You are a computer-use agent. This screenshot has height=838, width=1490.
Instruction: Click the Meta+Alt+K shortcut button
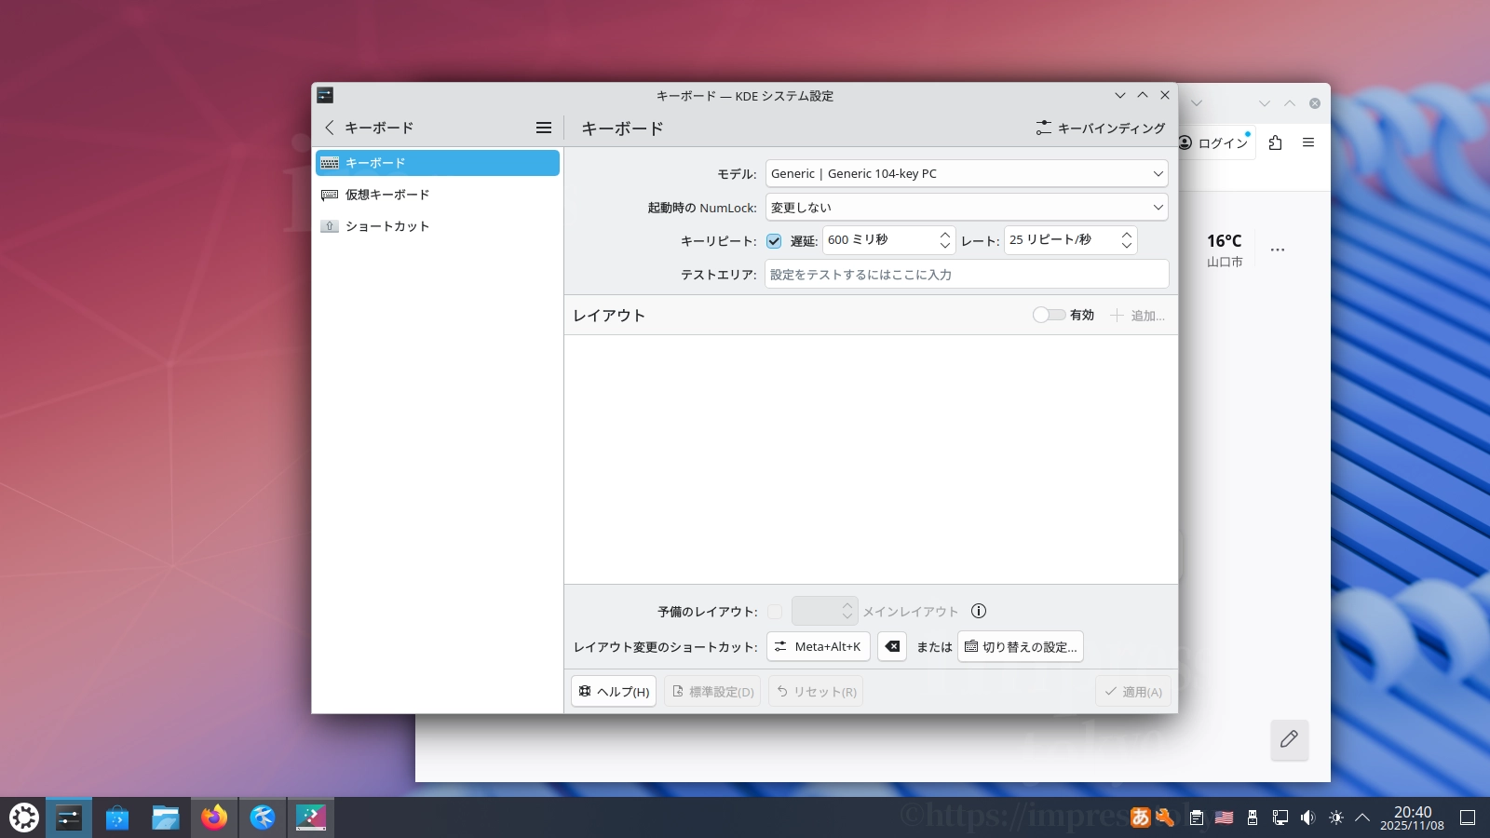pos(819,646)
